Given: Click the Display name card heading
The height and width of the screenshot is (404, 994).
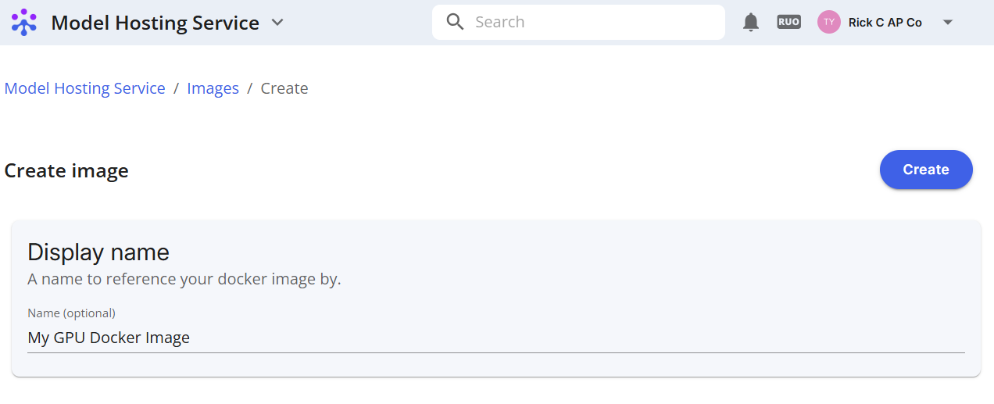Looking at the screenshot, I should pyautogui.click(x=98, y=252).
